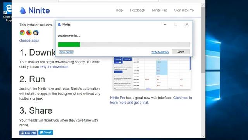
Task: Expand Show details in installer dialog
Action: pos(66,52)
